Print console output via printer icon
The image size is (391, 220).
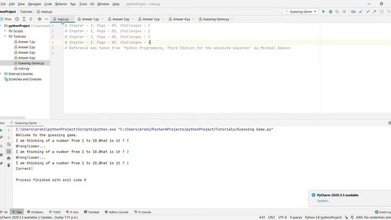point(9,158)
